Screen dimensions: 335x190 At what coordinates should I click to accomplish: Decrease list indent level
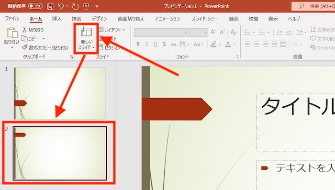(279, 32)
